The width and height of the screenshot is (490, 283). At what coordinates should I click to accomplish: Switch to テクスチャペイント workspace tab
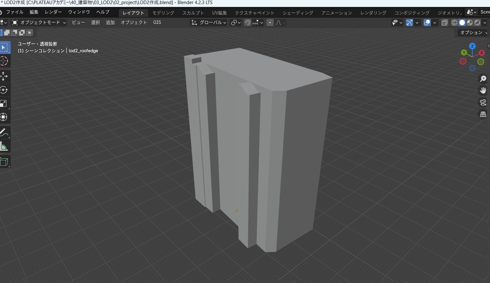(x=255, y=13)
